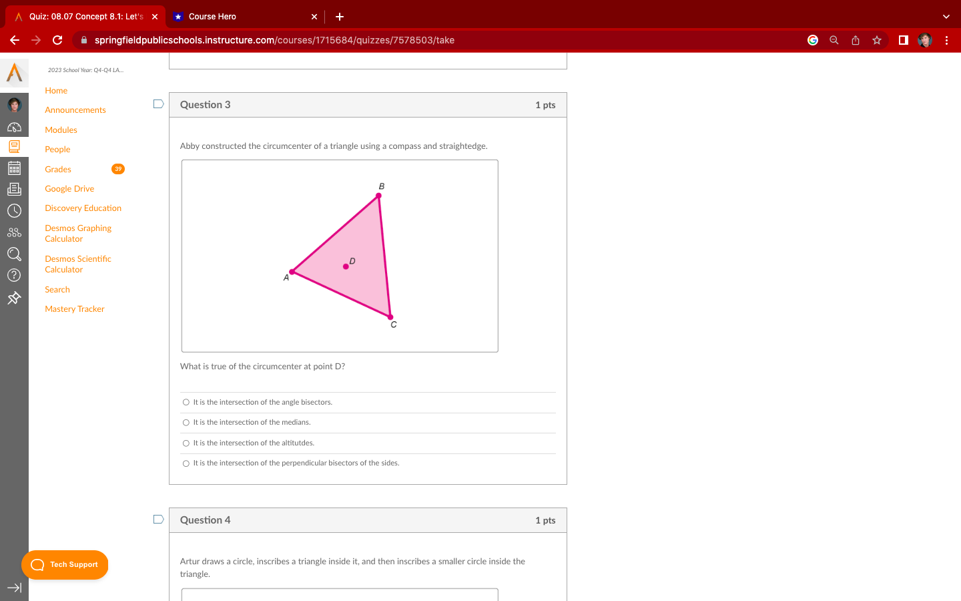Screen dimensions: 961x601
Task: Select the angle bisectors answer option
Action: tap(186, 402)
